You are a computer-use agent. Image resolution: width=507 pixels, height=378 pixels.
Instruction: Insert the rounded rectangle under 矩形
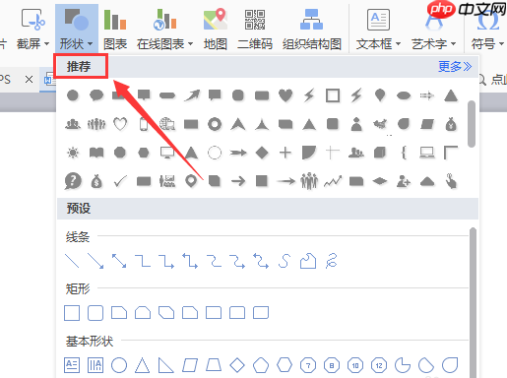(x=95, y=313)
